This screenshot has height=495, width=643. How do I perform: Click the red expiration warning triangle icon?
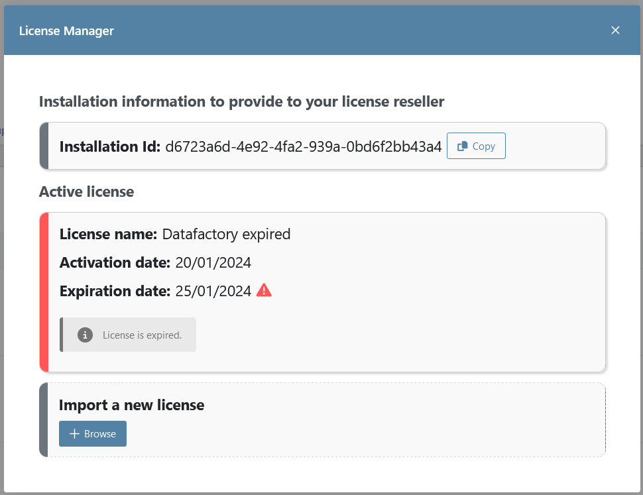(264, 290)
